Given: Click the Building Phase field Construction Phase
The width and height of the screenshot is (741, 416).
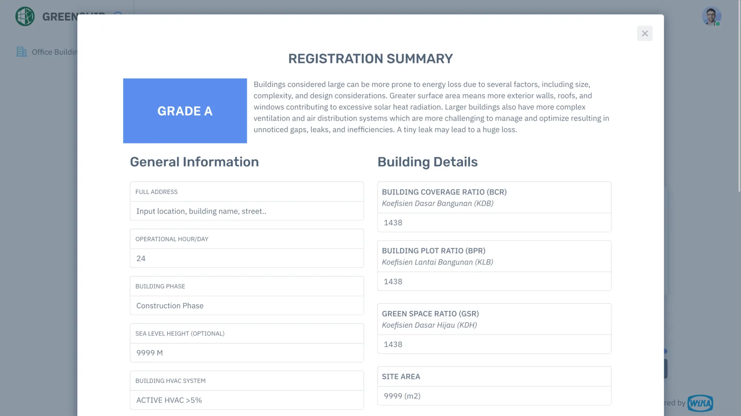Looking at the screenshot, I should click(247, 306).
